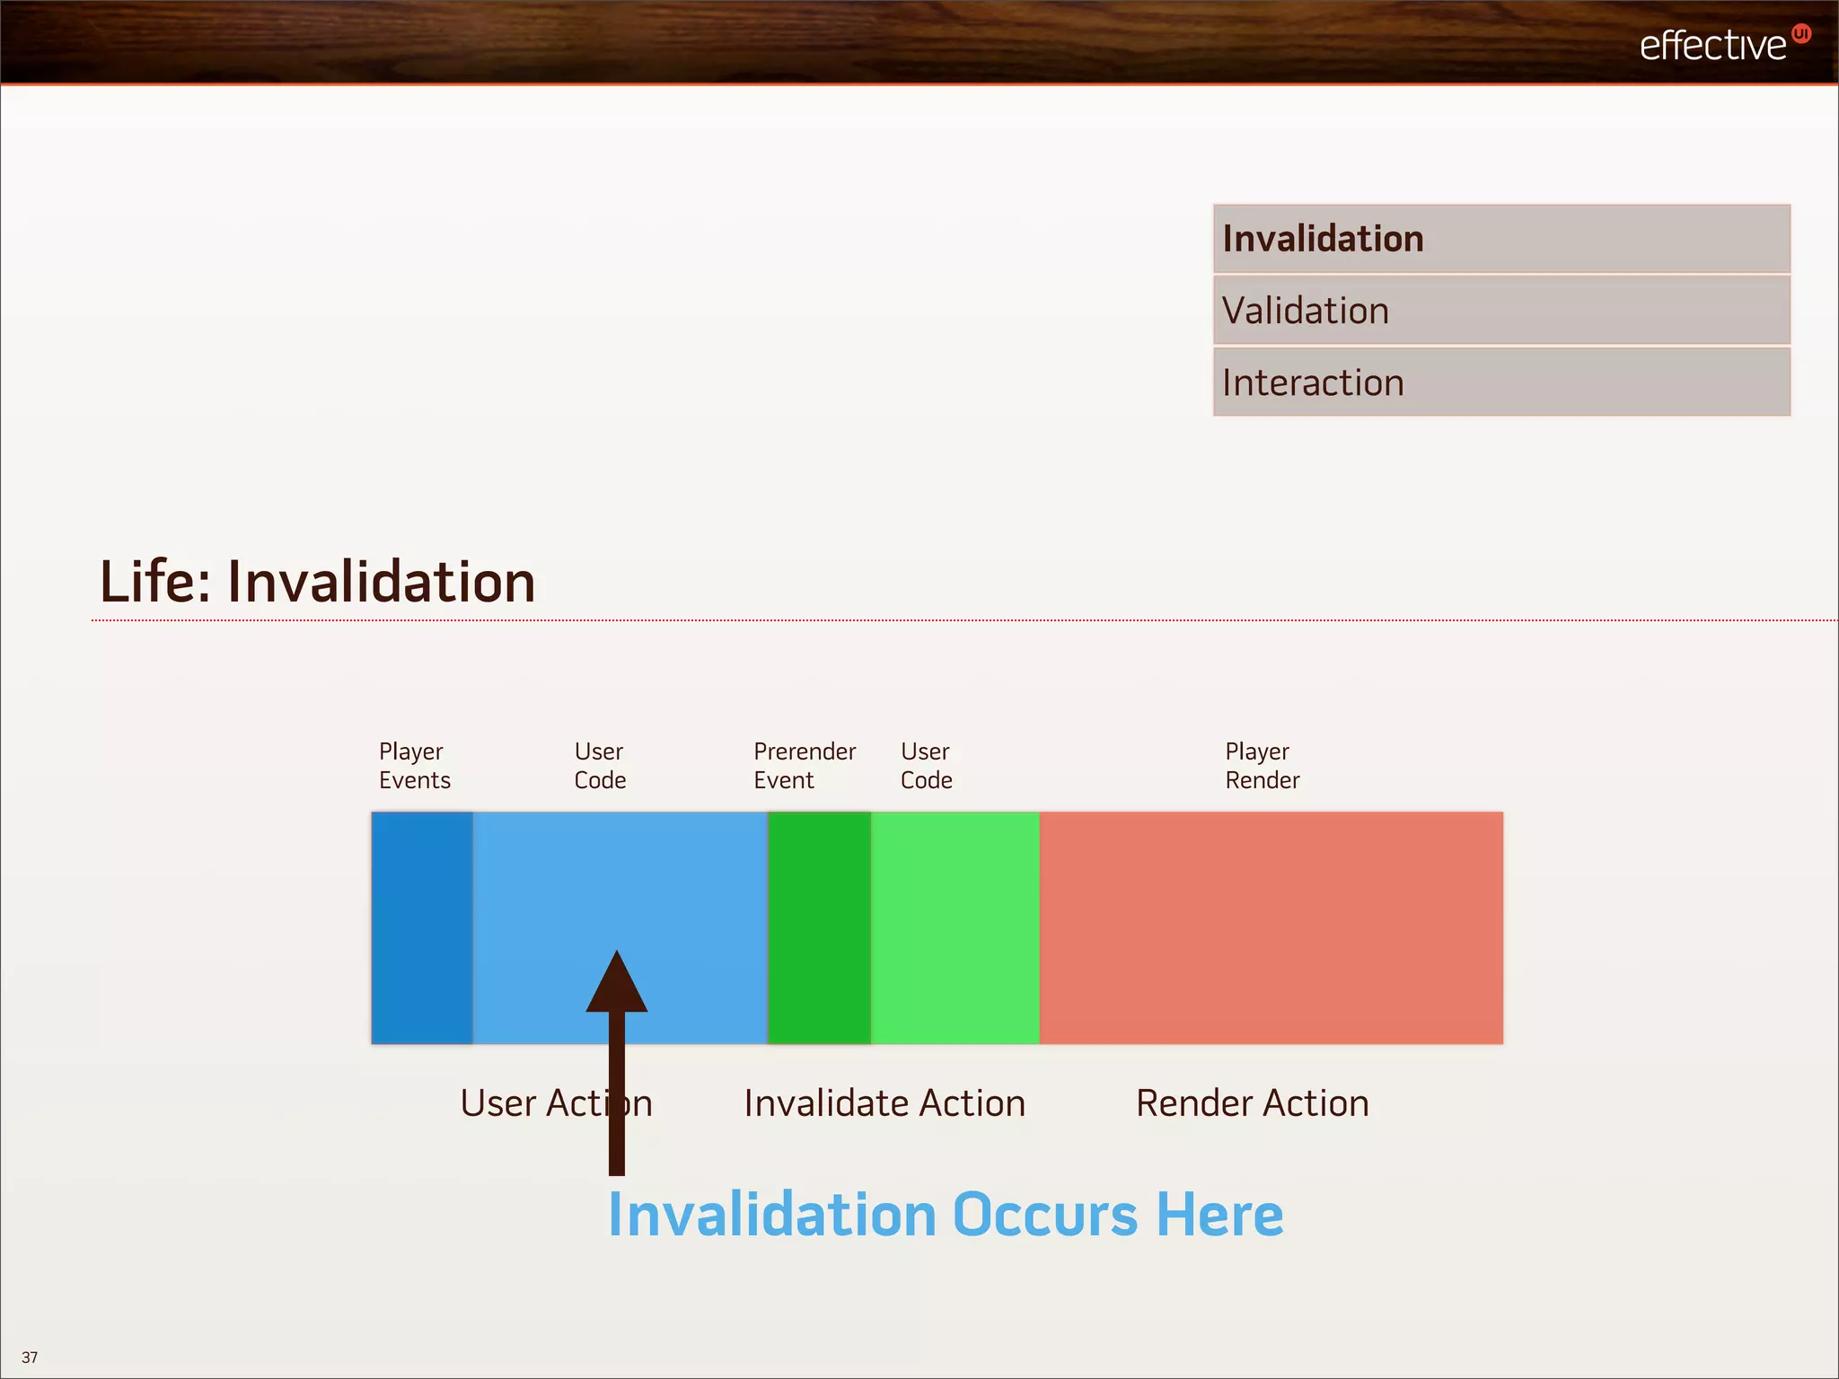Image resolution: width=1839 pixels, height=1379 pixels.
Task: Click the red Player Render block
Action: point(1271,927)
